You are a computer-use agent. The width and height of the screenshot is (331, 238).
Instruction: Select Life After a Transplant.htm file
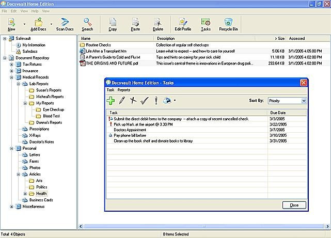click(x=106, y=51)
